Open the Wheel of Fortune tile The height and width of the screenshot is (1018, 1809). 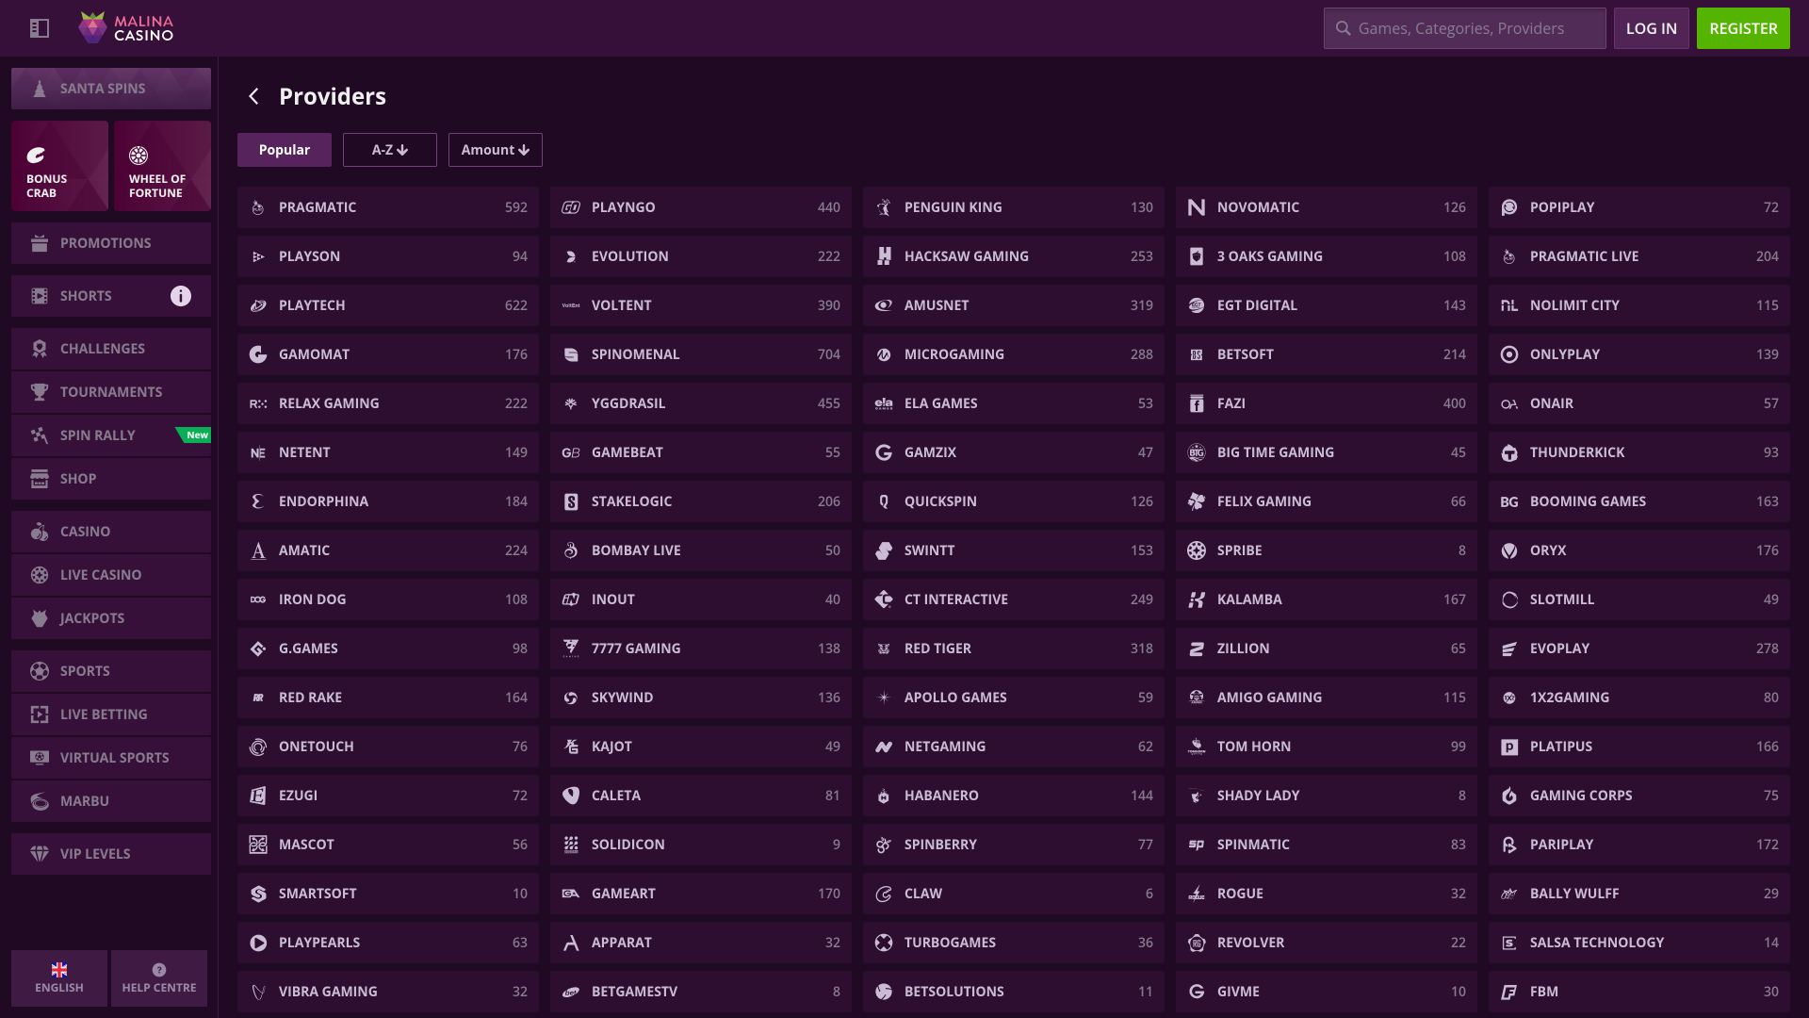point(162,166)
